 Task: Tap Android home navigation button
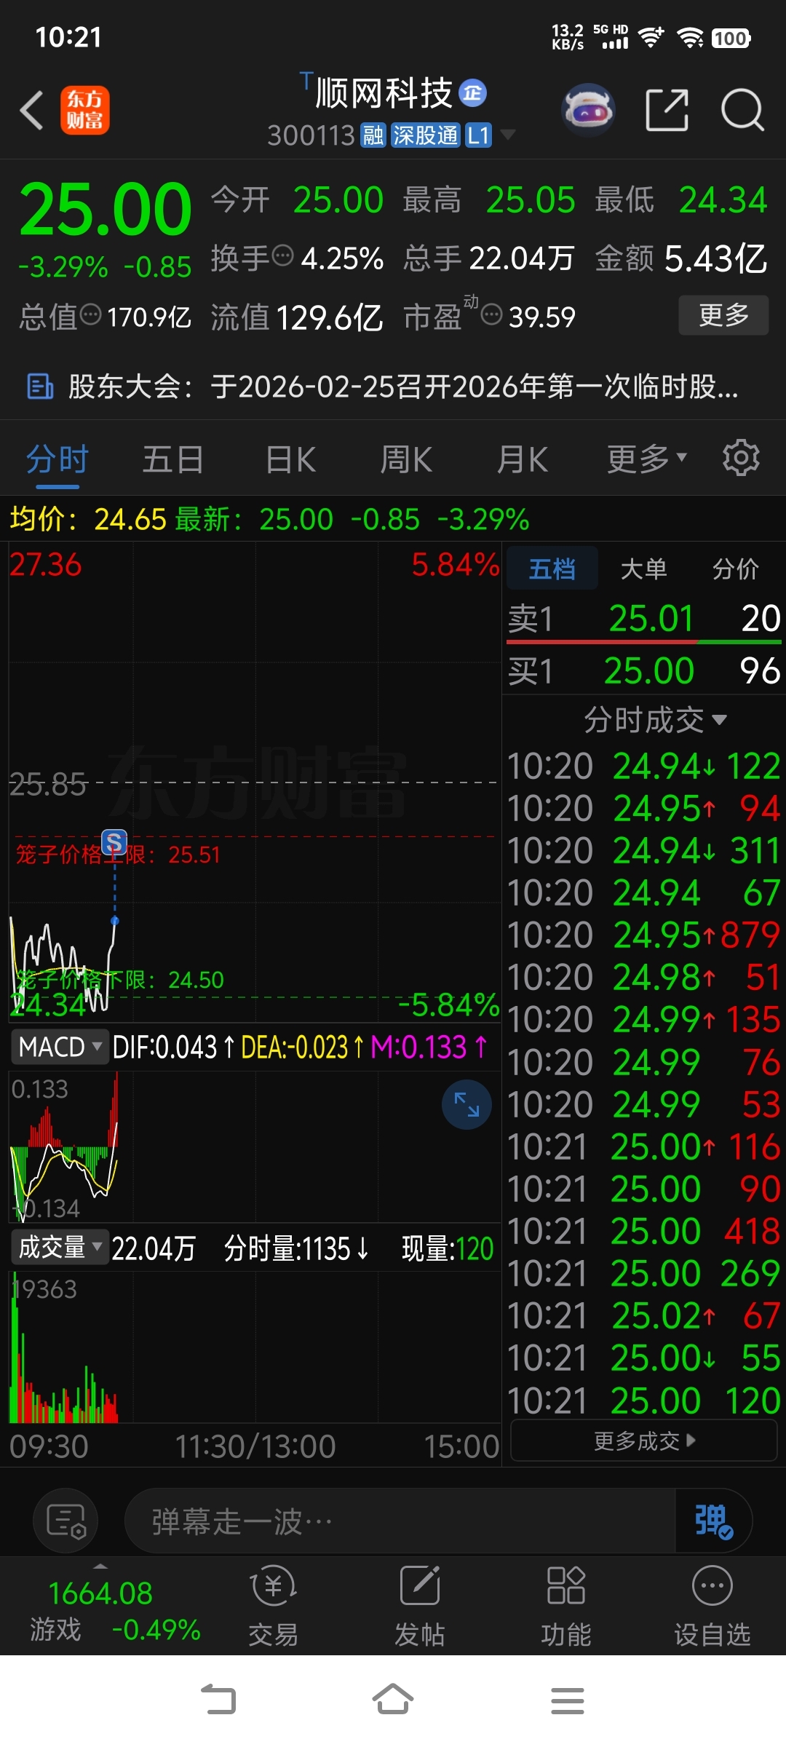(x=393, y=1700)
